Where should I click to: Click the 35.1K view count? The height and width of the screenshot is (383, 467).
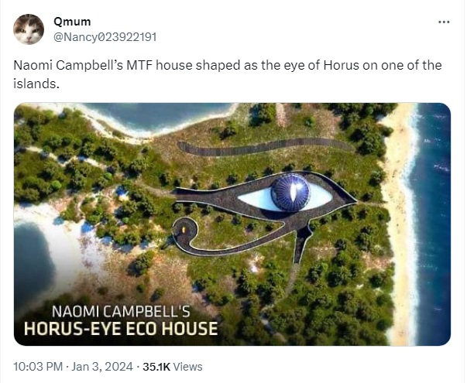tap(156, 367)
